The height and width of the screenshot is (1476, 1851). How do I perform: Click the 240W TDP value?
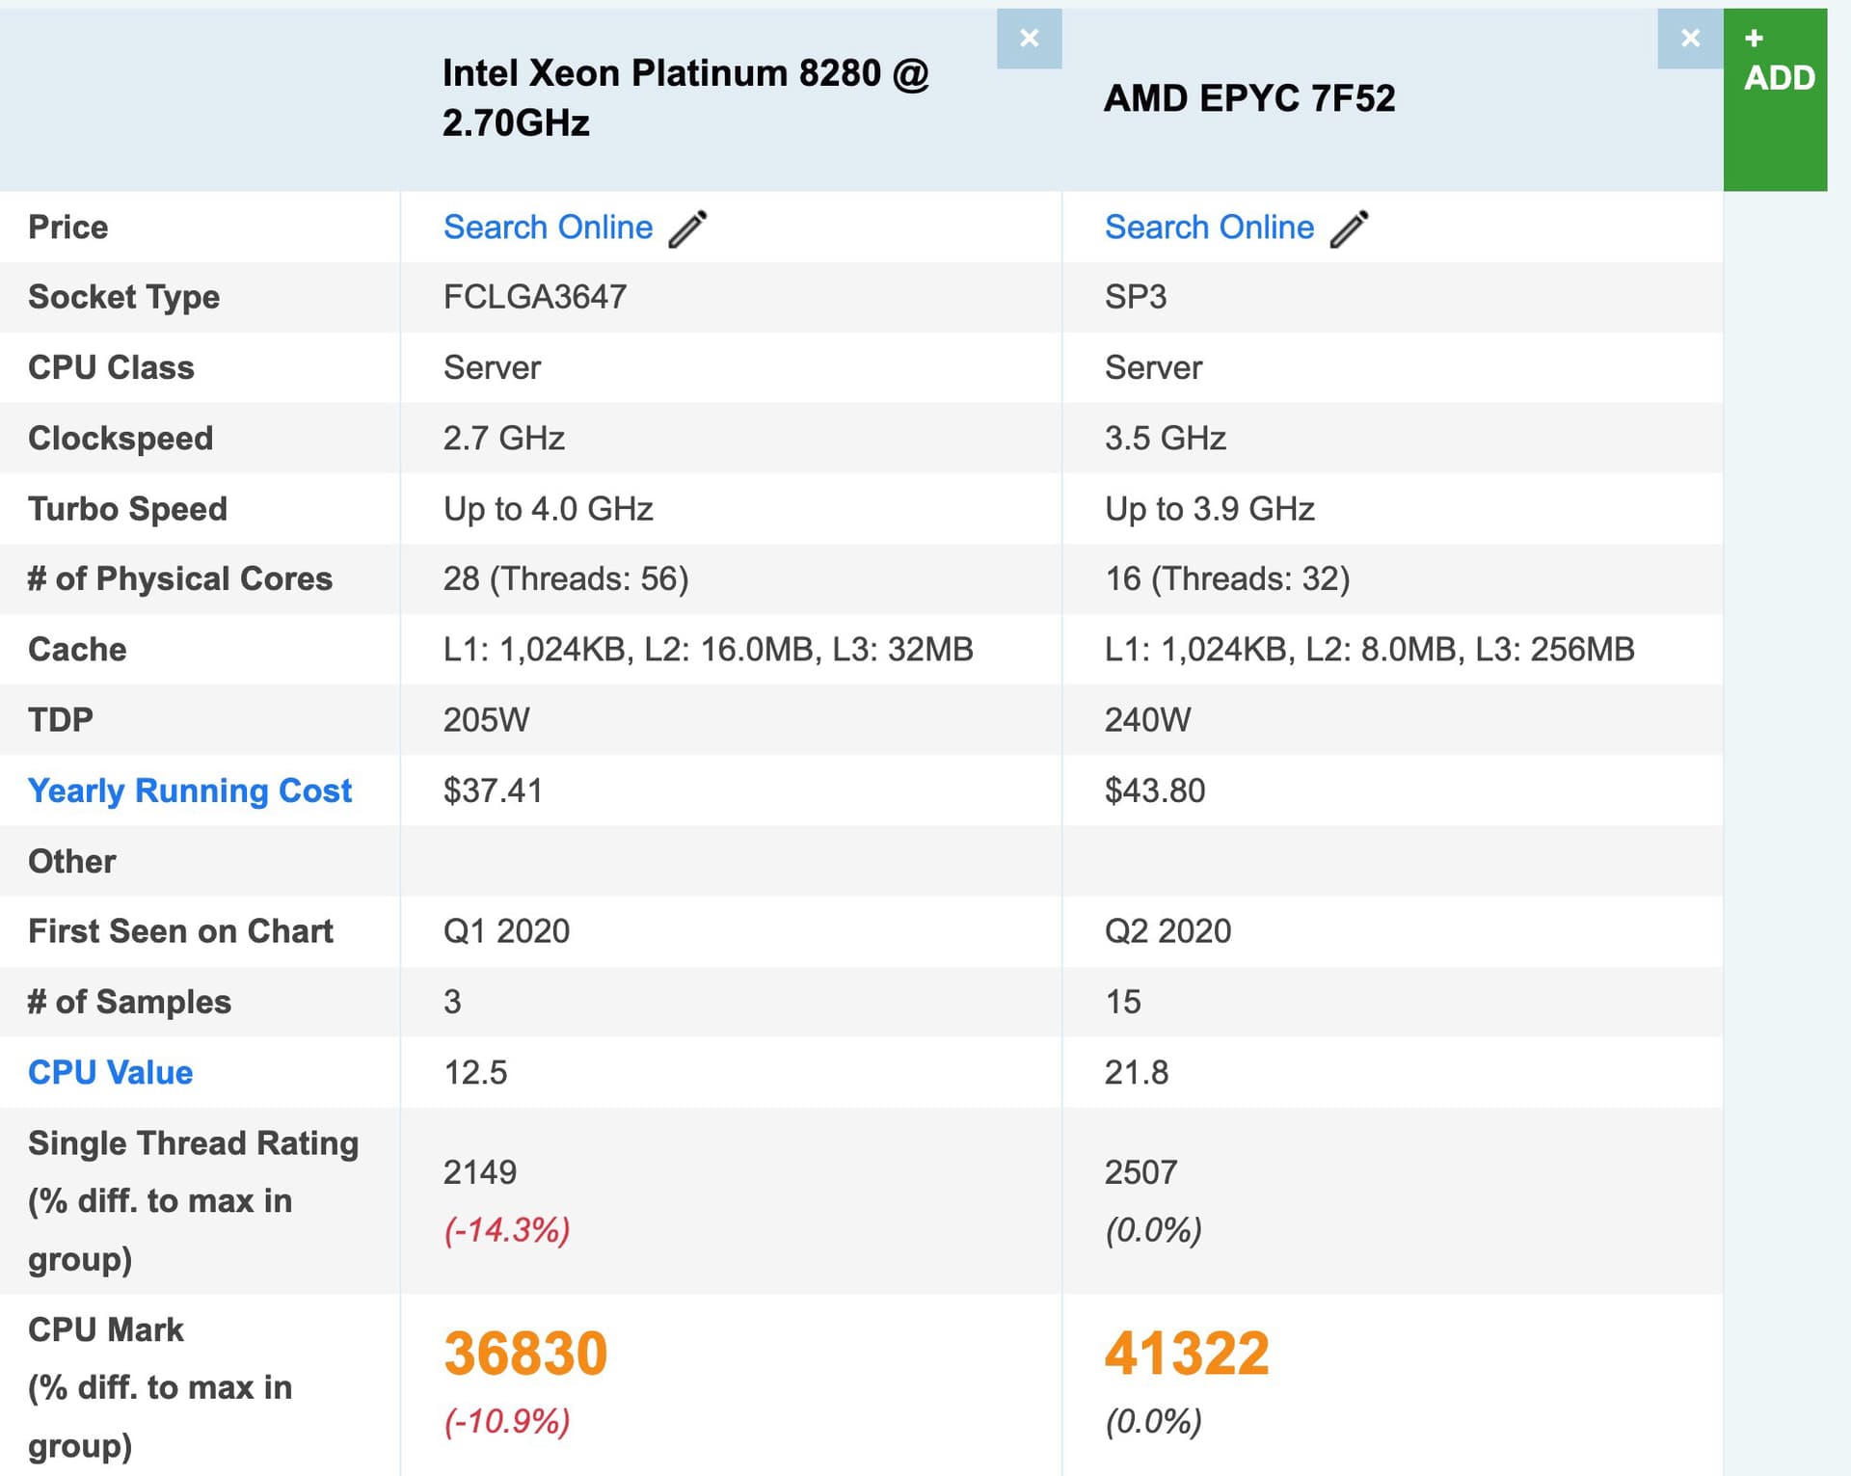(1148, 720)
